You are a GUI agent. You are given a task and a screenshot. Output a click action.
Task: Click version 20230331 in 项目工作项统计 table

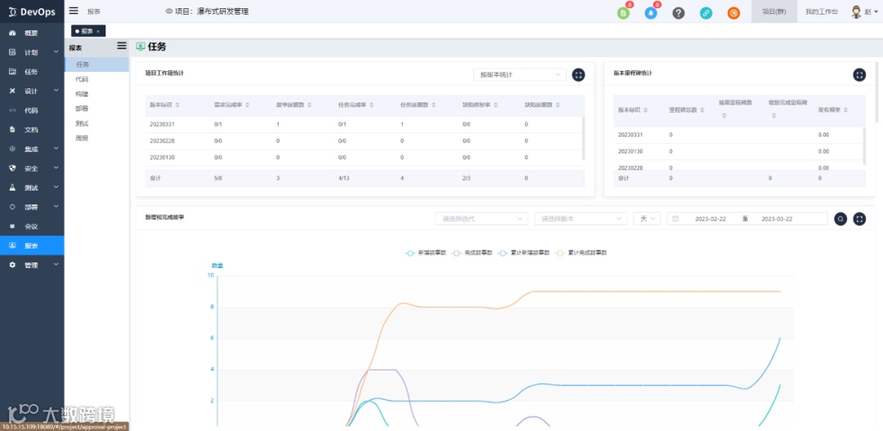pyautogui.click(x=162, y=124)
